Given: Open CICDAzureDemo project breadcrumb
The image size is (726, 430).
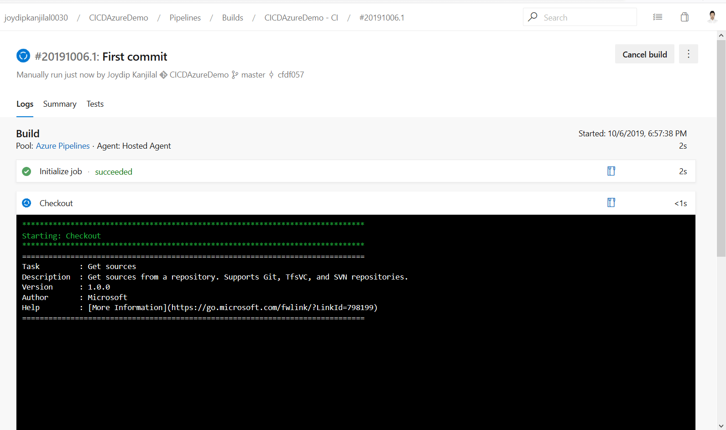Looking at the screenshot, I should pyautogui.click(x=119, y=18).
